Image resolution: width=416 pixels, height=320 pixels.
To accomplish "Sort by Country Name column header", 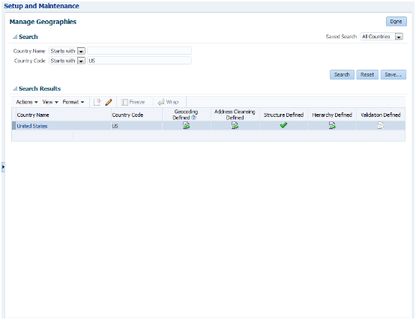I will click(64, 115).
